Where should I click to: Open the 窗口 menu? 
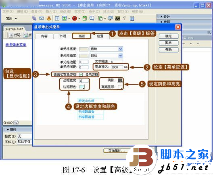tap(123, 11)
